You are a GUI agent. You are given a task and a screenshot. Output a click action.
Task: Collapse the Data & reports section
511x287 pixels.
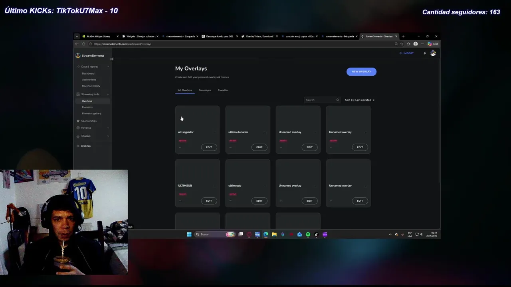click(x=108, y=67)
